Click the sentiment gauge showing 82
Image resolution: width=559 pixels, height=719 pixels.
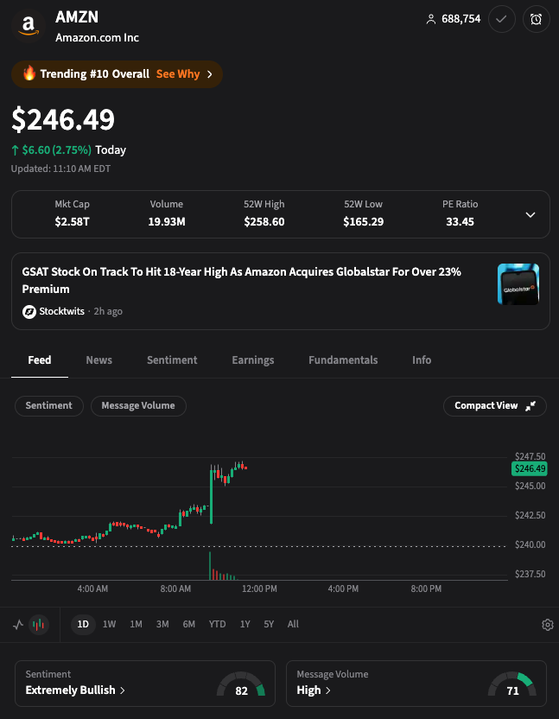(241, 684)
